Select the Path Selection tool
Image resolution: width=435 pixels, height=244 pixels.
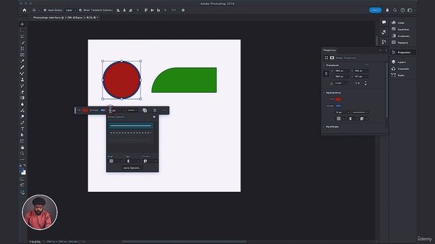tap(22, 135)
